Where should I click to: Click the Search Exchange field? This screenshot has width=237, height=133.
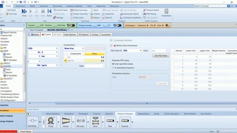click(210, 6)
